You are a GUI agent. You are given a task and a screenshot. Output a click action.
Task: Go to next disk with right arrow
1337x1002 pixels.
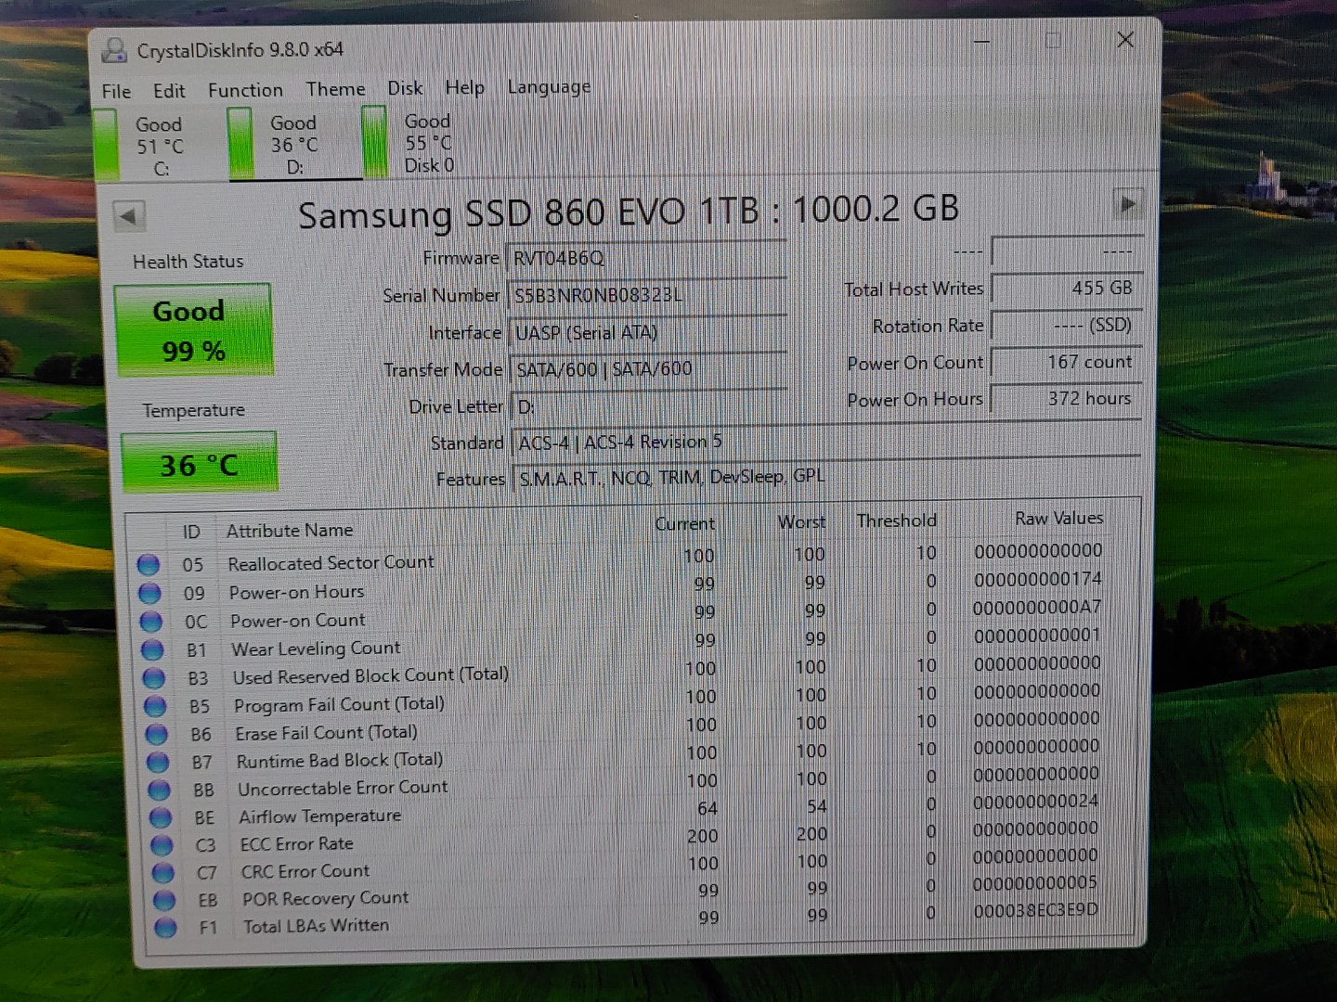(1127, 203)
